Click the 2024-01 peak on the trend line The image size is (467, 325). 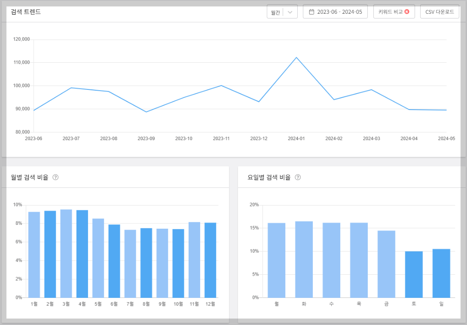[x=296, y=57]
